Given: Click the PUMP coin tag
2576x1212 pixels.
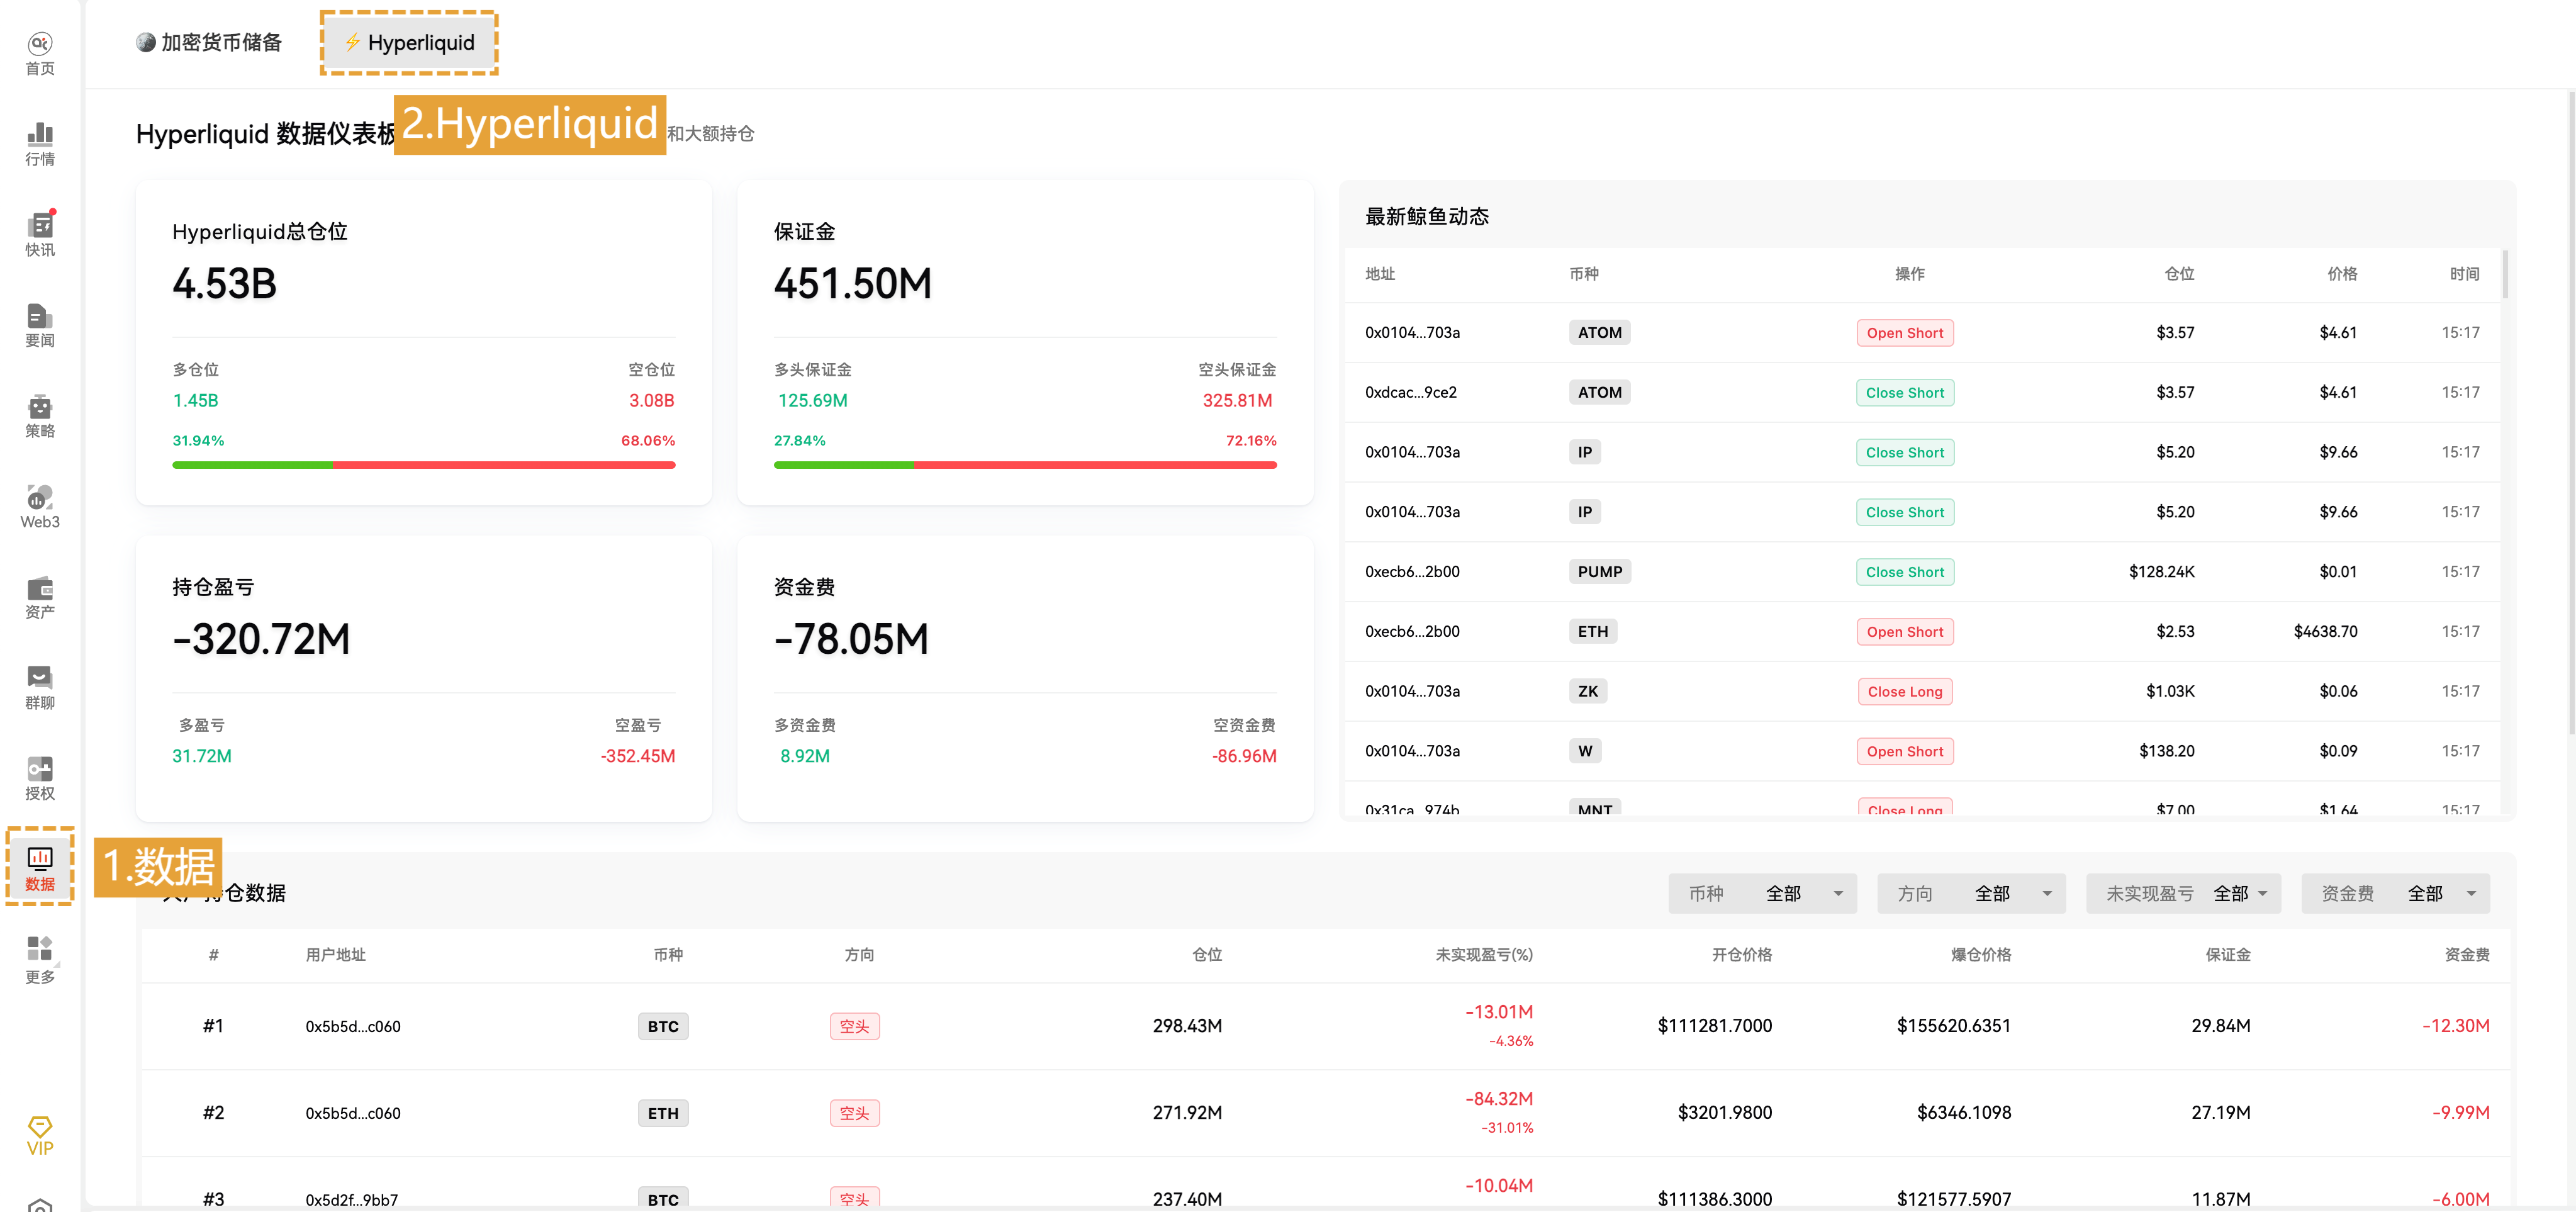Looking at the screenshot, I should [1599, 572].
